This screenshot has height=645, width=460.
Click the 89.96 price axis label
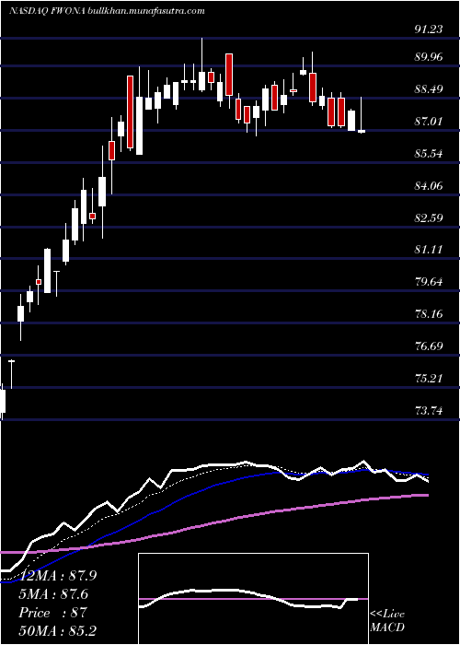pyautogui.click(x=429, y=57)
